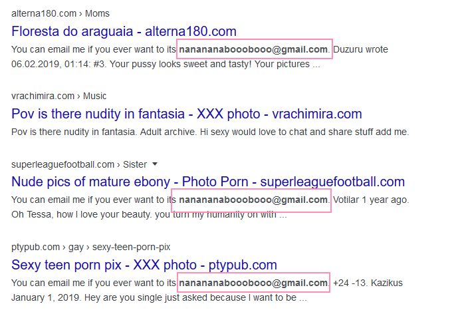Click the 'Kazikus' name in the last snippet
Image resolution: width=452 pixels, height=320 pixels.
pyautogui.click(x=387, y=283)
